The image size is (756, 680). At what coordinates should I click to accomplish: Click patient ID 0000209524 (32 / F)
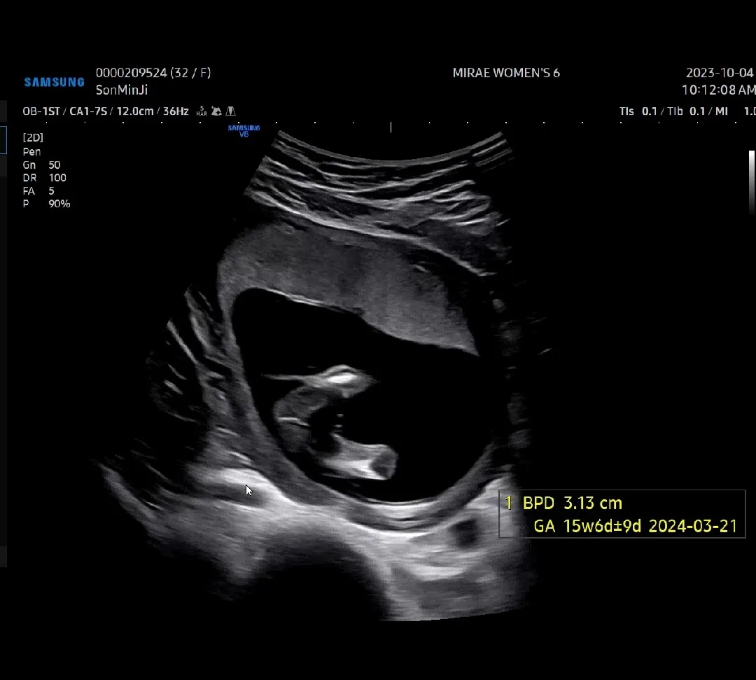(153, 73)
